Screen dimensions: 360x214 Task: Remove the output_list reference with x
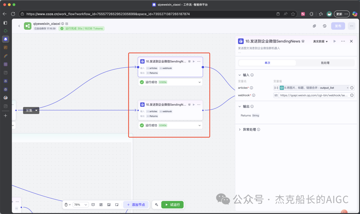[x=348, y=88]
